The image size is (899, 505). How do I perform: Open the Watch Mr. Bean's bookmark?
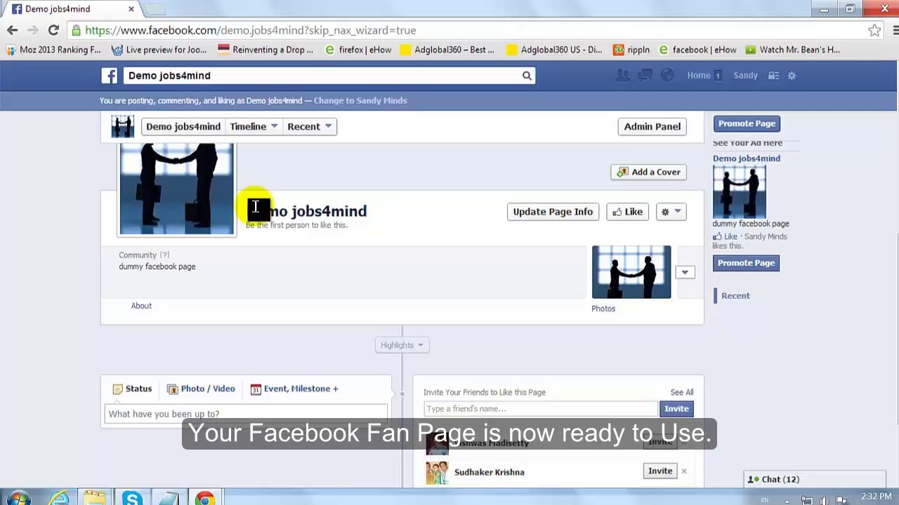coord(793,50)
